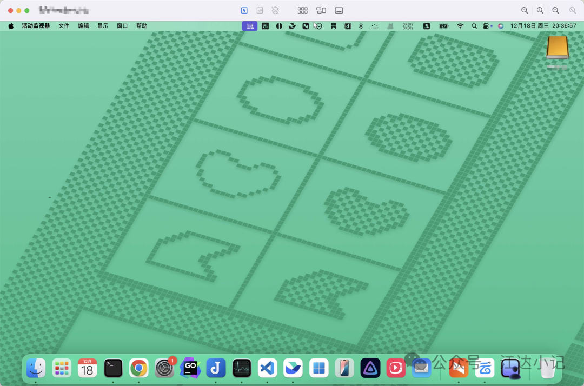Open Control Center in the menu bar
Viewport: 584px width, 386px height.
tap(486, 26)
